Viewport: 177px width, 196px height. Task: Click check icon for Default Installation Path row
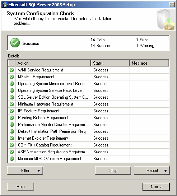(12, 131)
